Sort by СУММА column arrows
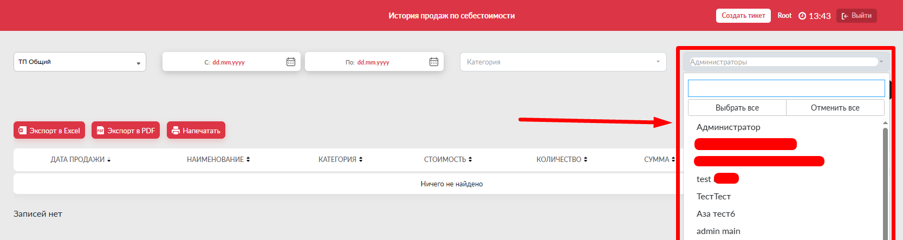Image resolution: width=903 pixels, height=240 pixels. coord(673,160)
